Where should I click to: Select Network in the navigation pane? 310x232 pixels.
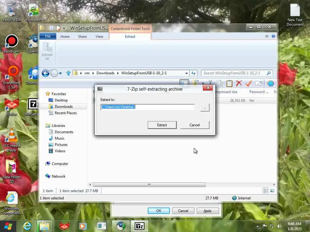coord(58,176)
